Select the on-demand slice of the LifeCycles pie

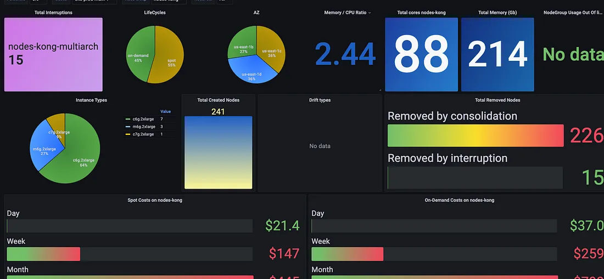pos(139,54)
